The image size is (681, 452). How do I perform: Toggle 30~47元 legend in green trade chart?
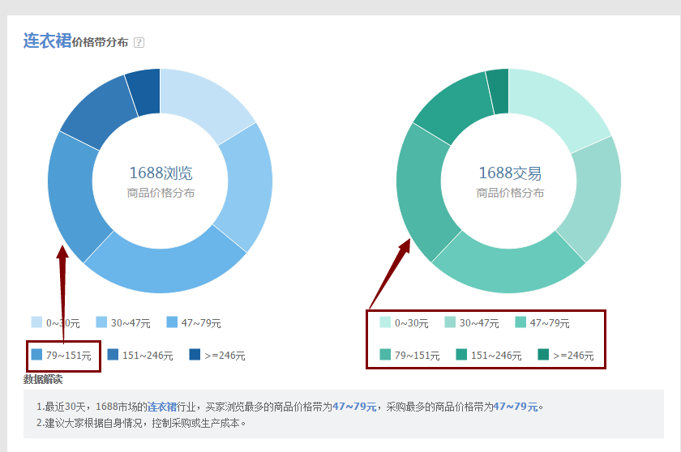[x=472, y=322]
